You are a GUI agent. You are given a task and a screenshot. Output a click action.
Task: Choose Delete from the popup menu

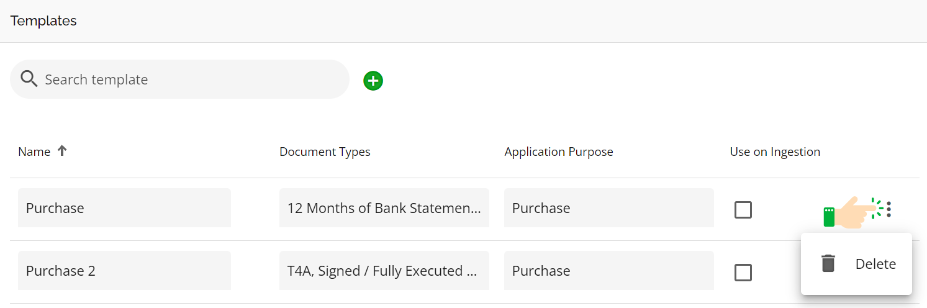[856, 264]
